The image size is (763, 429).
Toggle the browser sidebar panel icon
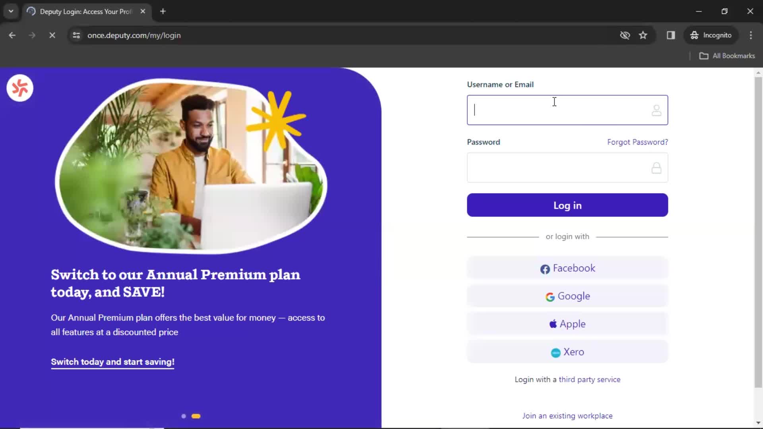point(671,35)
